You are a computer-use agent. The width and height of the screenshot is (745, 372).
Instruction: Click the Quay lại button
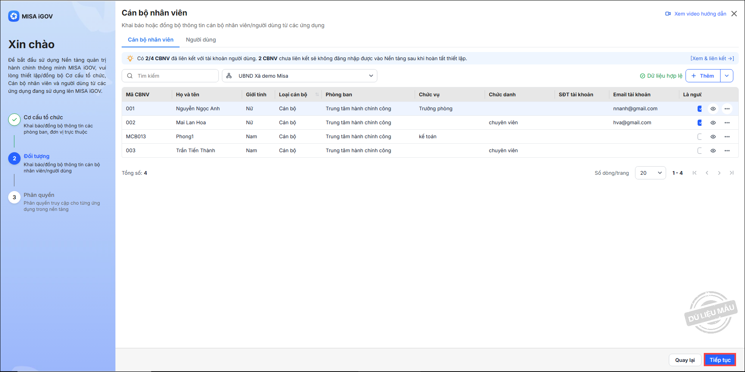[685, 360]
